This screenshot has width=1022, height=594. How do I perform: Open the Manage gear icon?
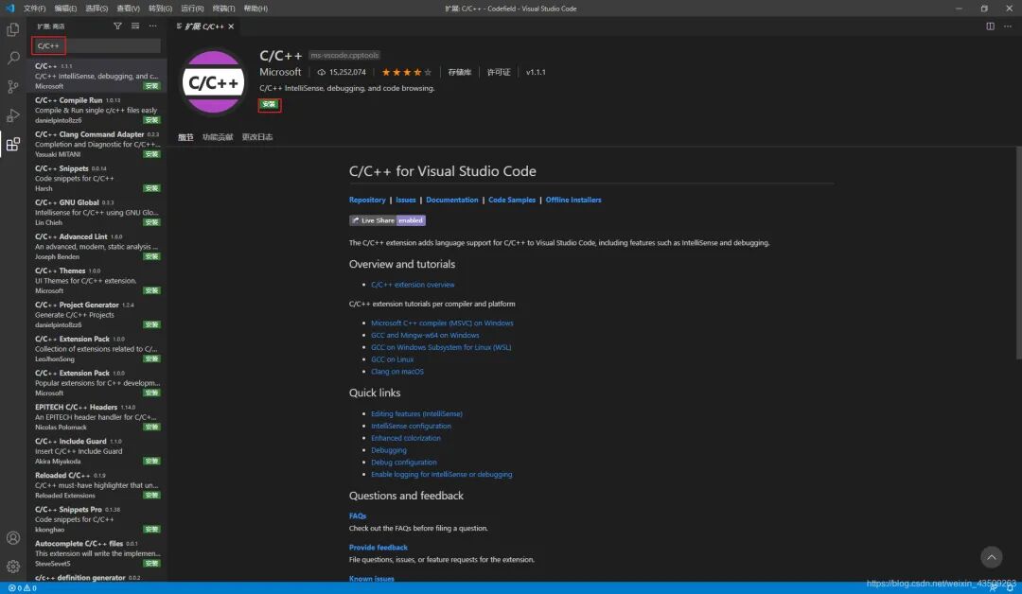tap(13, 567)
